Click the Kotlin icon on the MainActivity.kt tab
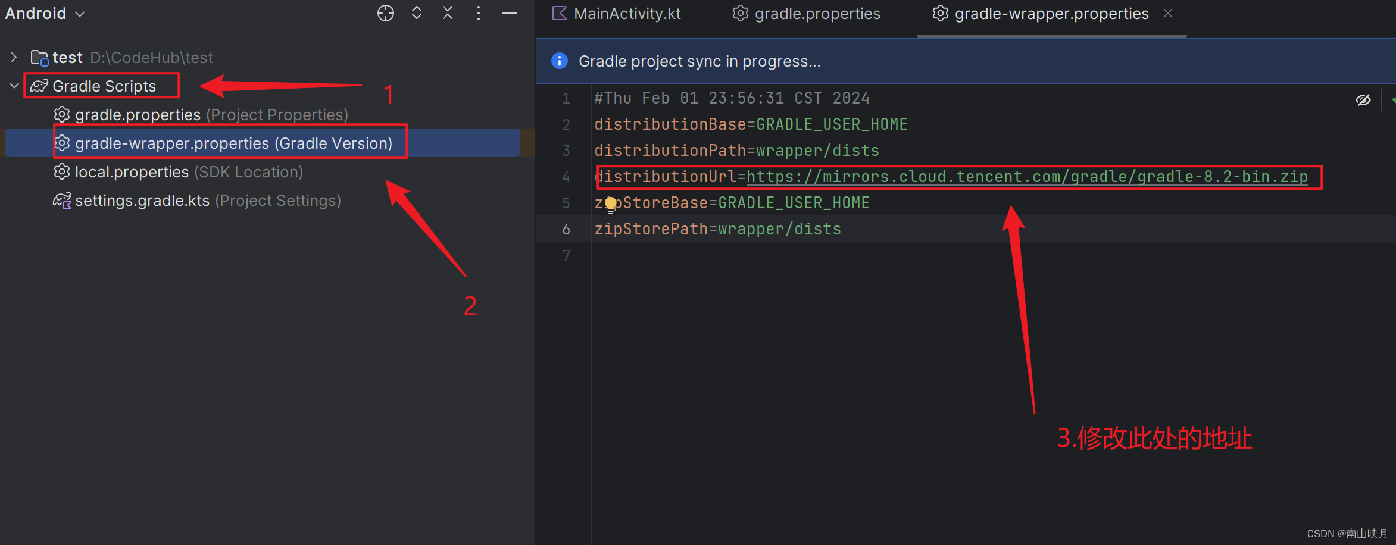This screenshot has width=1396, height=545. click(558, 13)
